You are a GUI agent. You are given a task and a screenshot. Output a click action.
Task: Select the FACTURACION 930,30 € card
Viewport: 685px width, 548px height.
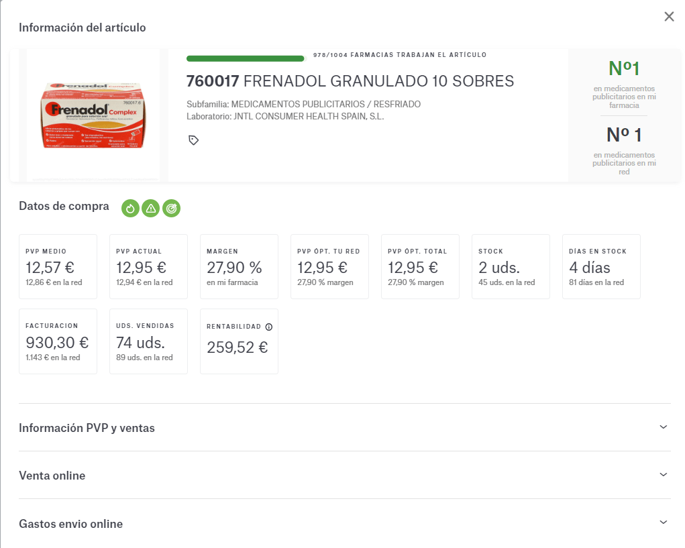click(x=58, y=341)
